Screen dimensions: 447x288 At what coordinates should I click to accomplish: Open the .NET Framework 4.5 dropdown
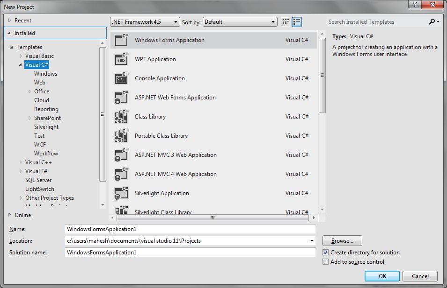145,22
